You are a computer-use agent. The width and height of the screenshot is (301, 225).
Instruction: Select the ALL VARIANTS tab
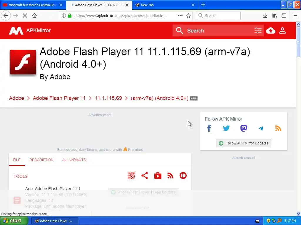[x=74, y=160]
